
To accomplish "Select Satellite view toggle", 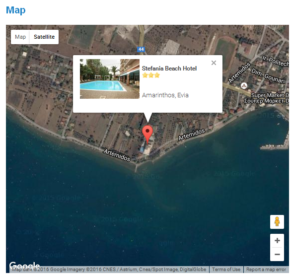I will (x=44, y=37).
